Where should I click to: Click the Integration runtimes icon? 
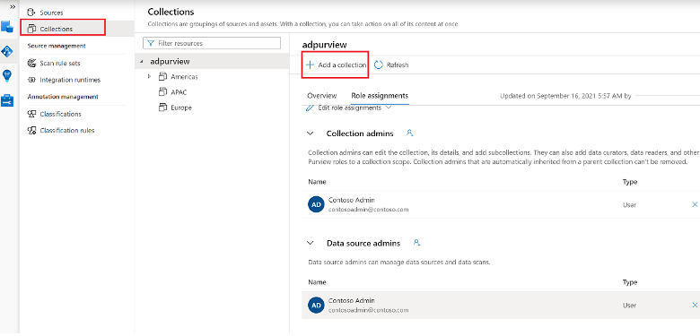[x=31, y=81]
